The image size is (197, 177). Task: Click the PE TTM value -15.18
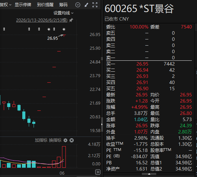tap(141, 150)
